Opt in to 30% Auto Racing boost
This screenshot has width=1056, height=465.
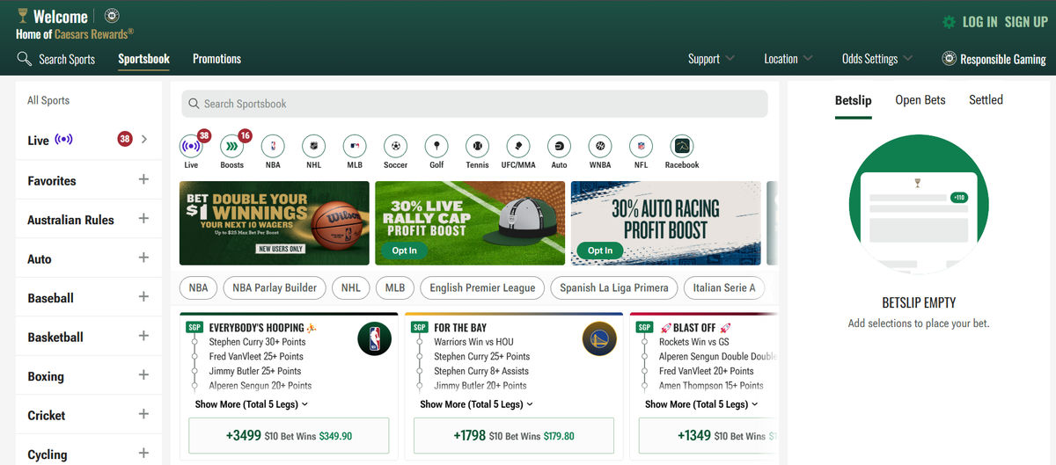[600, 251]
